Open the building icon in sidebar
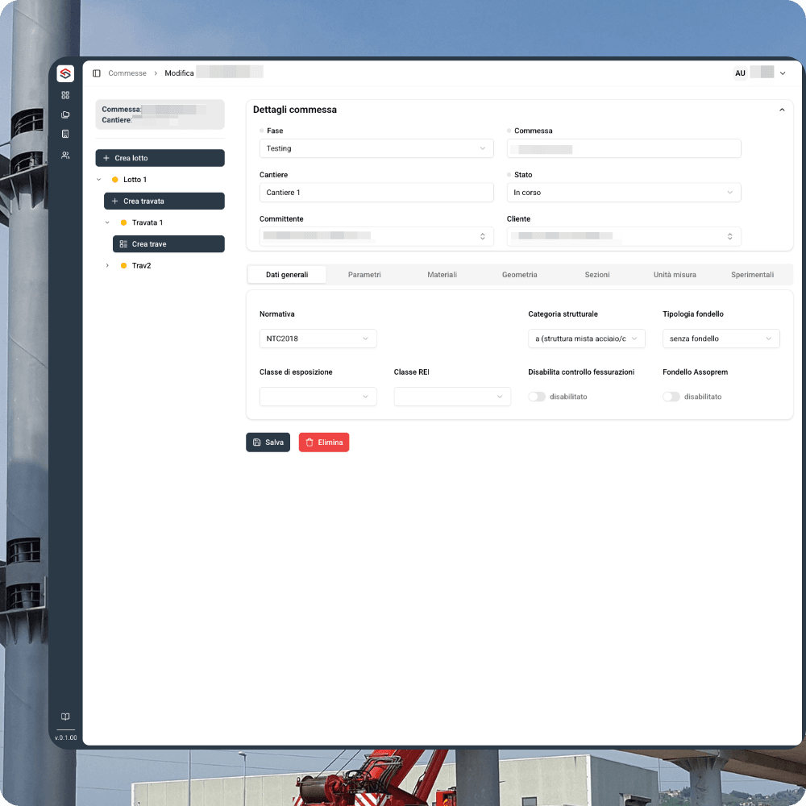The width and height of the screenshot is (806, 806). click(65, 134)
